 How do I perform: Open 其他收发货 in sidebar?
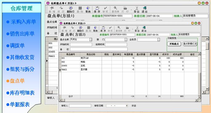(22, 57)
